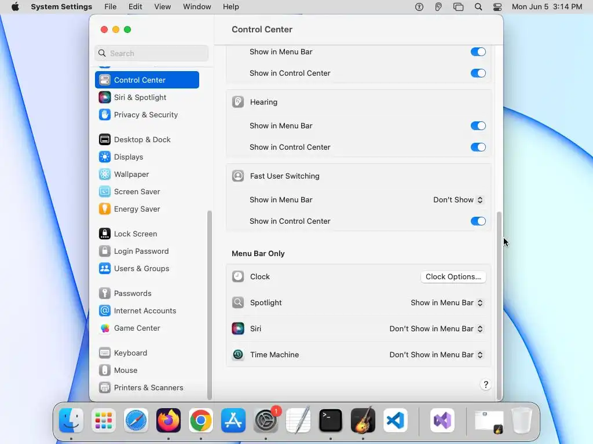Open Keyboard settings
593x444 pixels.
tap(147, 353)
